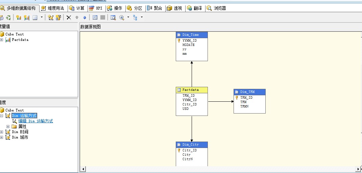This screenshot has width=362, height=173.
Task: Open the layout dropdown arrow
Action: [x=142, y=17]
